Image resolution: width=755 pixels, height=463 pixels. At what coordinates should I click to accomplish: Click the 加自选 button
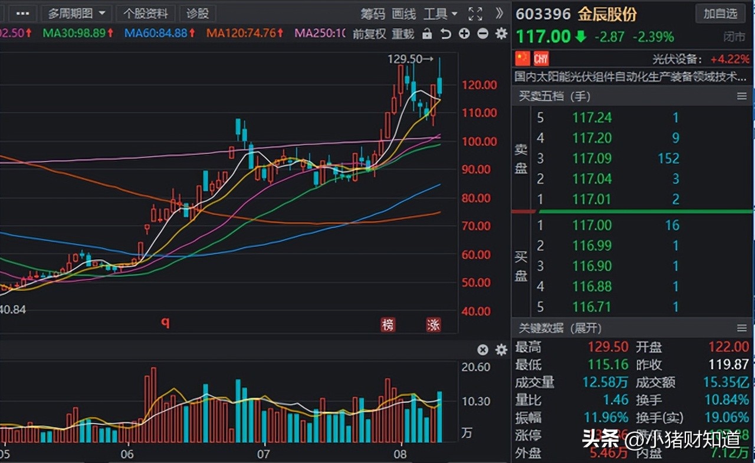click(720, 14)
